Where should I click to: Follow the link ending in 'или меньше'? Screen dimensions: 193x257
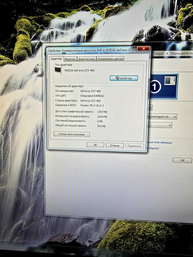click(x=160, y=143)
